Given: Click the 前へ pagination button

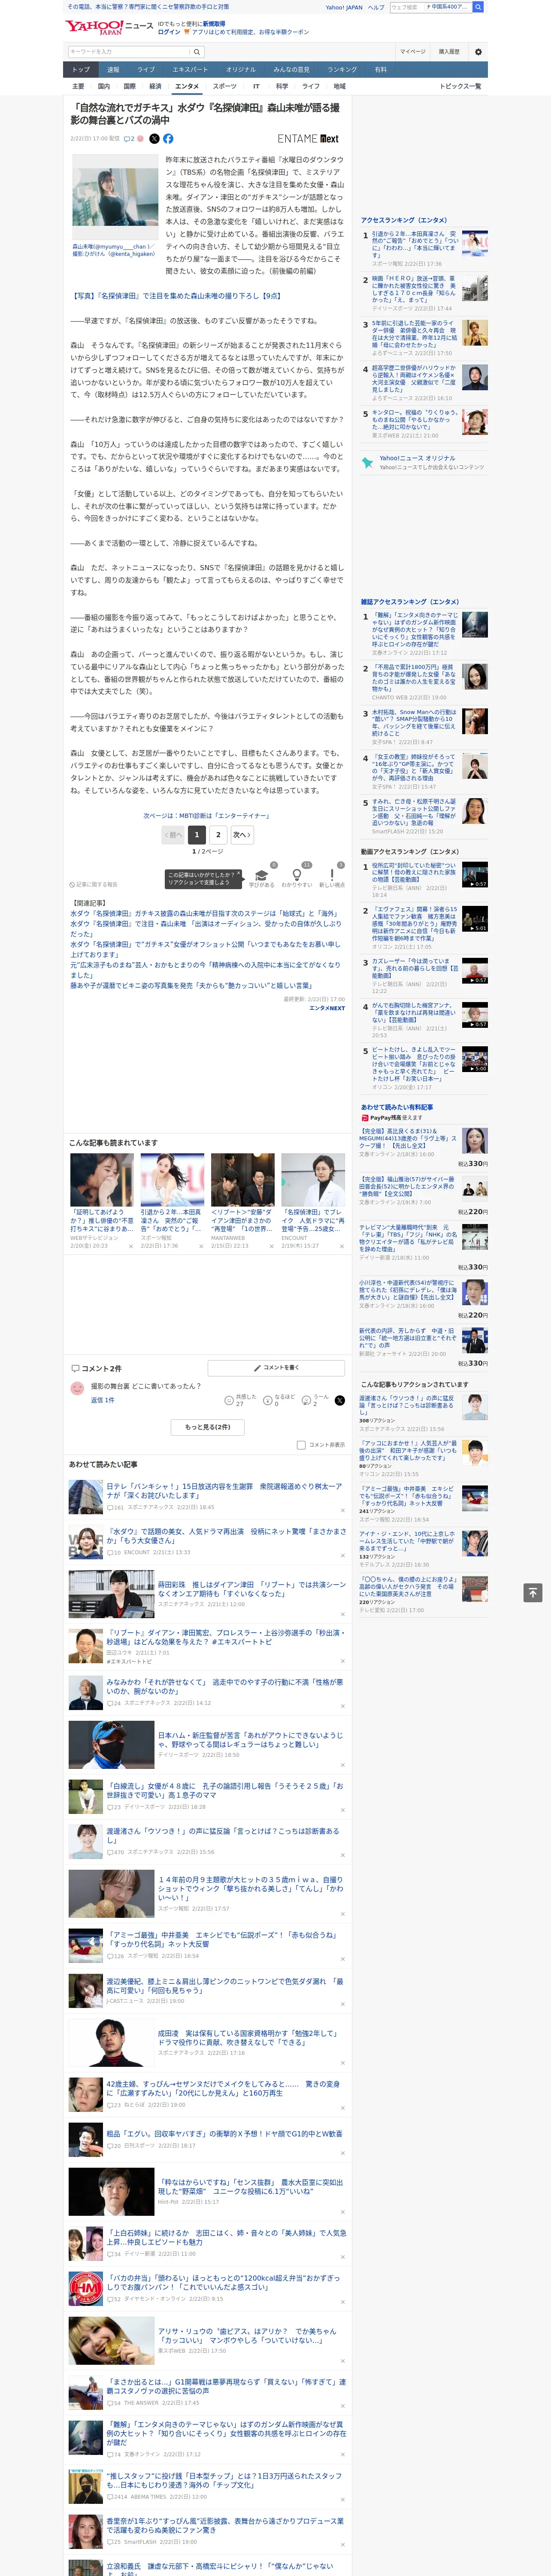Looking at the screenshot, I should click(x=173, y=834).
